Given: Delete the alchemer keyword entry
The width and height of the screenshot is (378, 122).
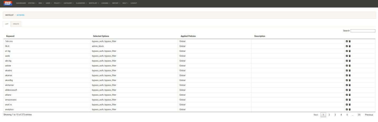Looking at the screenshot, I should pos(350,85).
